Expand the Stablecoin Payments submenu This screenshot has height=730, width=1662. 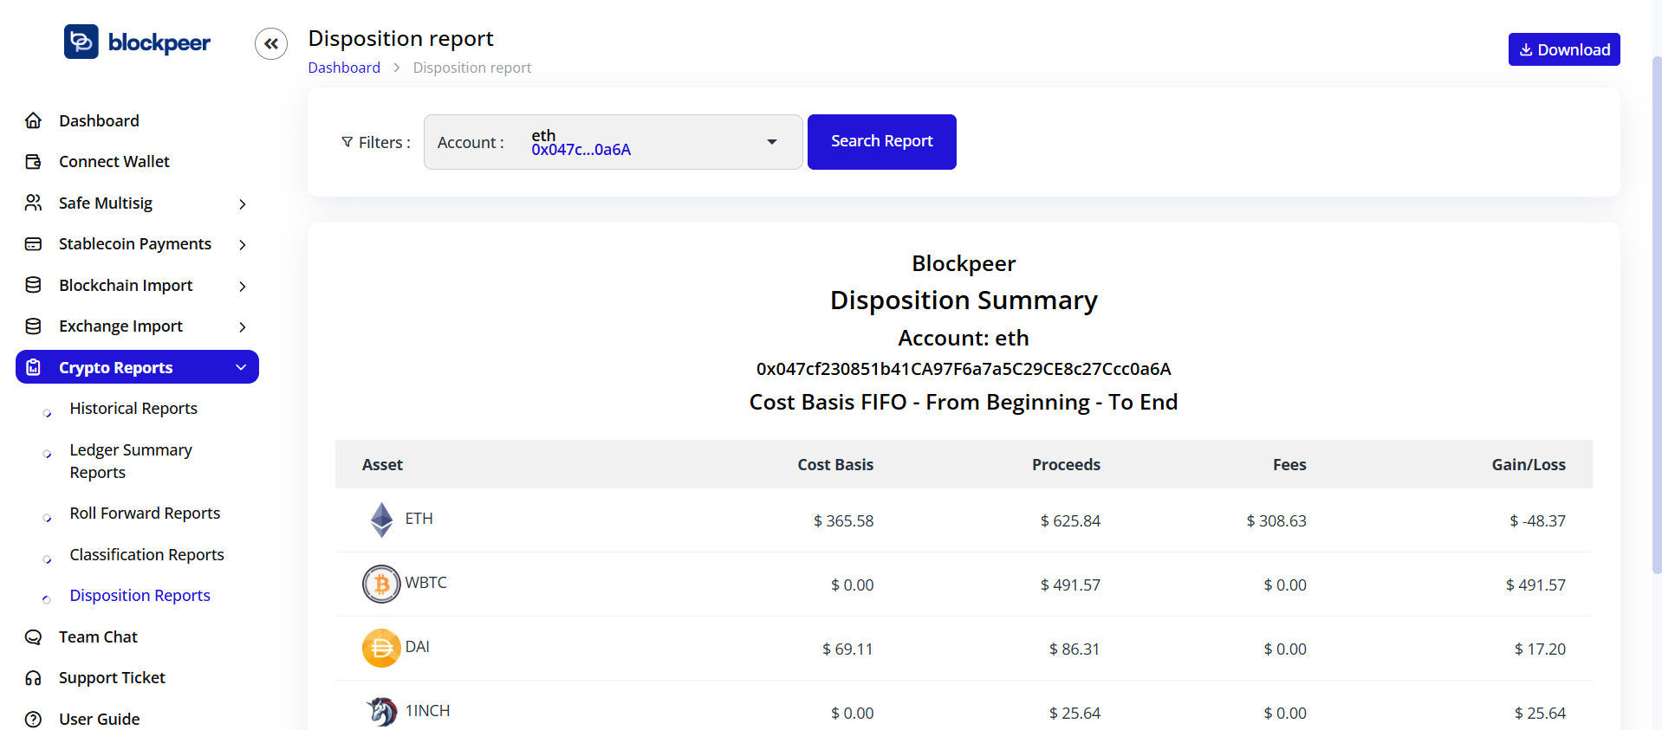242,245
